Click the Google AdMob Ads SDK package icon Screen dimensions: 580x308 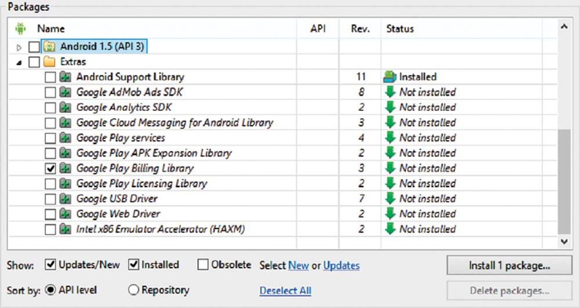tap(66, 92)
